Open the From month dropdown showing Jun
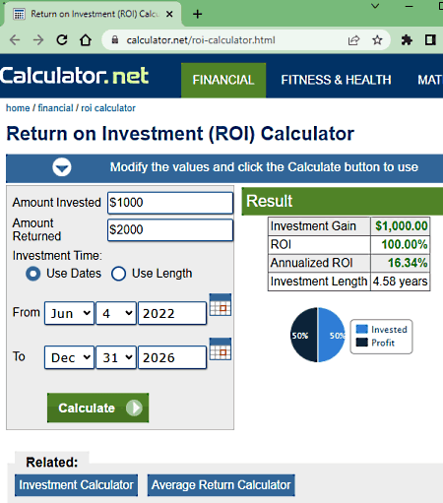 pos(69,313)
